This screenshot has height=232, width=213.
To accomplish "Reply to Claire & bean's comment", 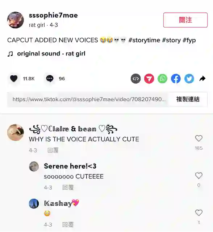I will click(x=53, y=150).
